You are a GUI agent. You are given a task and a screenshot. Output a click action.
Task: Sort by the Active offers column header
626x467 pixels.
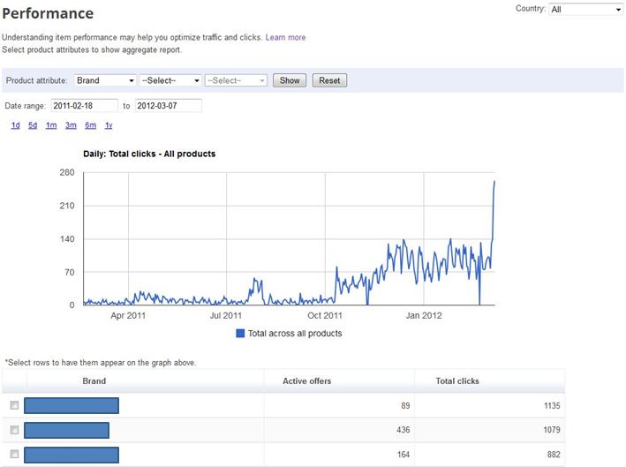(308, 381)
